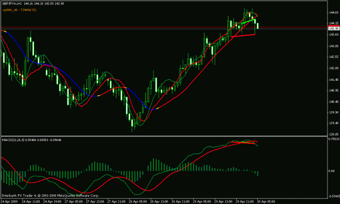Select the red support trendline below recent candles
Screen dimensions: 340x204
coord(243,36)
